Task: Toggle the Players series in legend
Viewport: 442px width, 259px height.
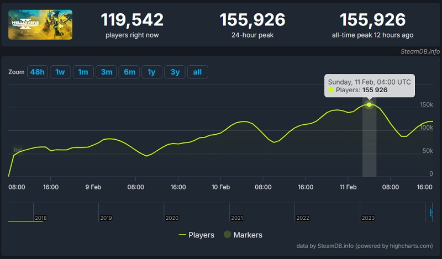Action: point(196,235)
